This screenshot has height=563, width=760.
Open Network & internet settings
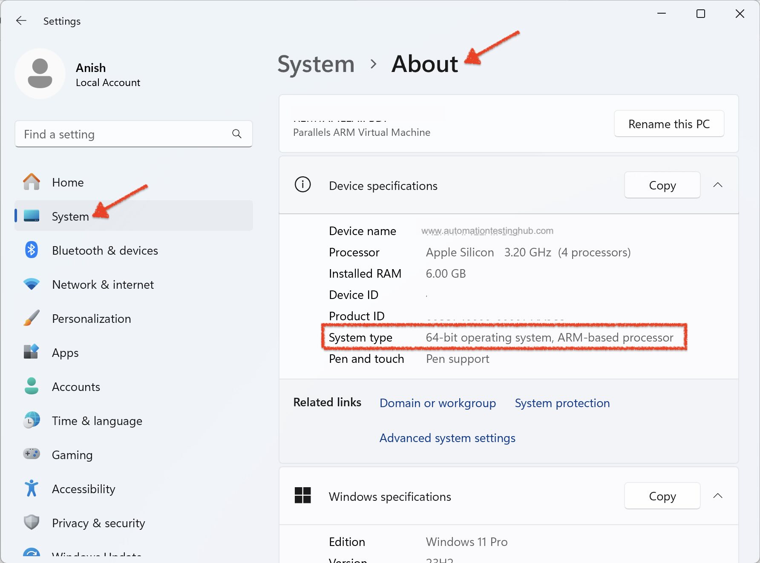[103, 284]
